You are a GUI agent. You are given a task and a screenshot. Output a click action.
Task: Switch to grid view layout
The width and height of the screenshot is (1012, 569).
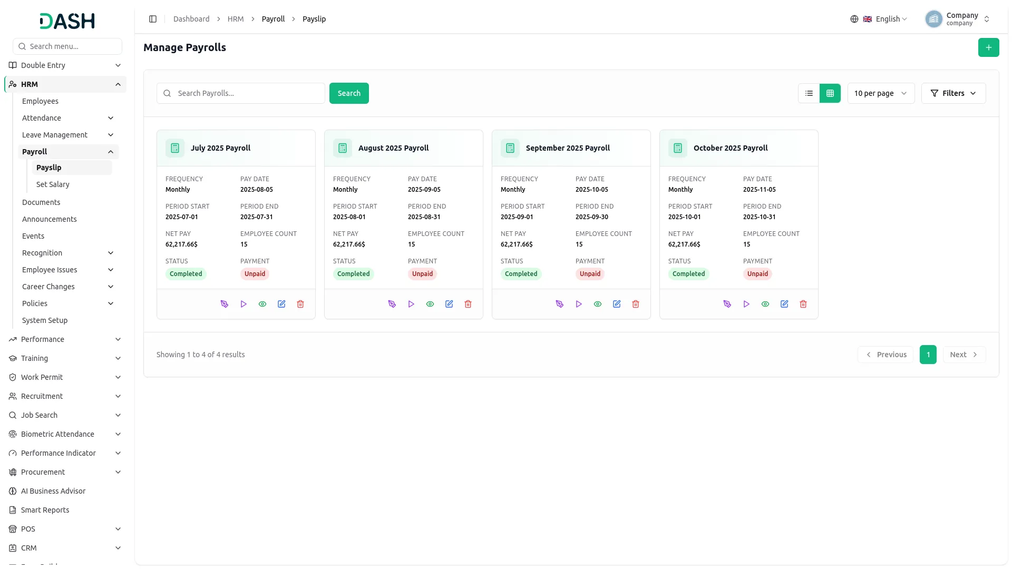click(x=830, y=93)
